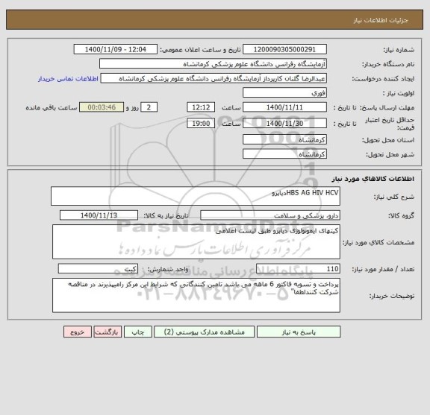The height and width of the screenshot is (415, 430).
Task: Click the countdown timer 00:03:46
Action: (x=102, y=107)
